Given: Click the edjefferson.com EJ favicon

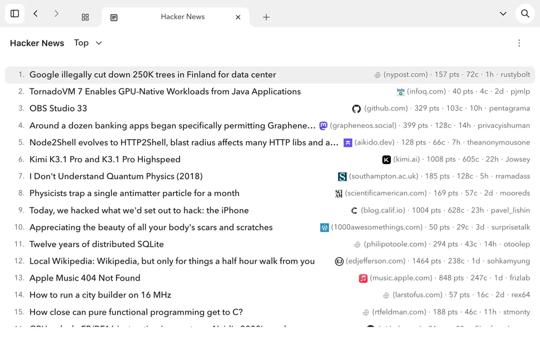Looking at the screenshot, I should (339, 261).
